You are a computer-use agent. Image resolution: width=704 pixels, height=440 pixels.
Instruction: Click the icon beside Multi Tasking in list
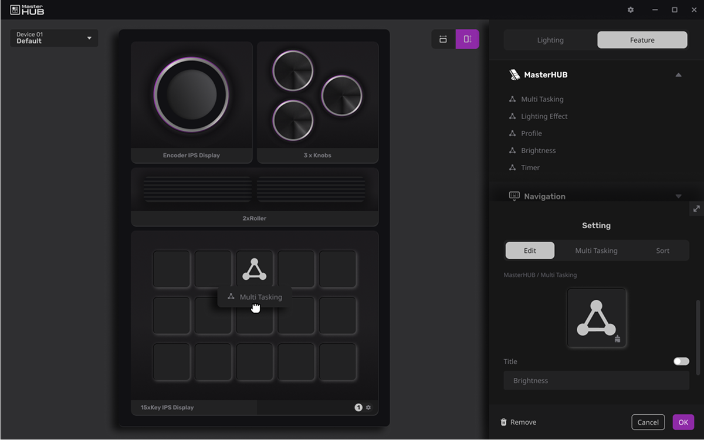(x=512, y=99)
